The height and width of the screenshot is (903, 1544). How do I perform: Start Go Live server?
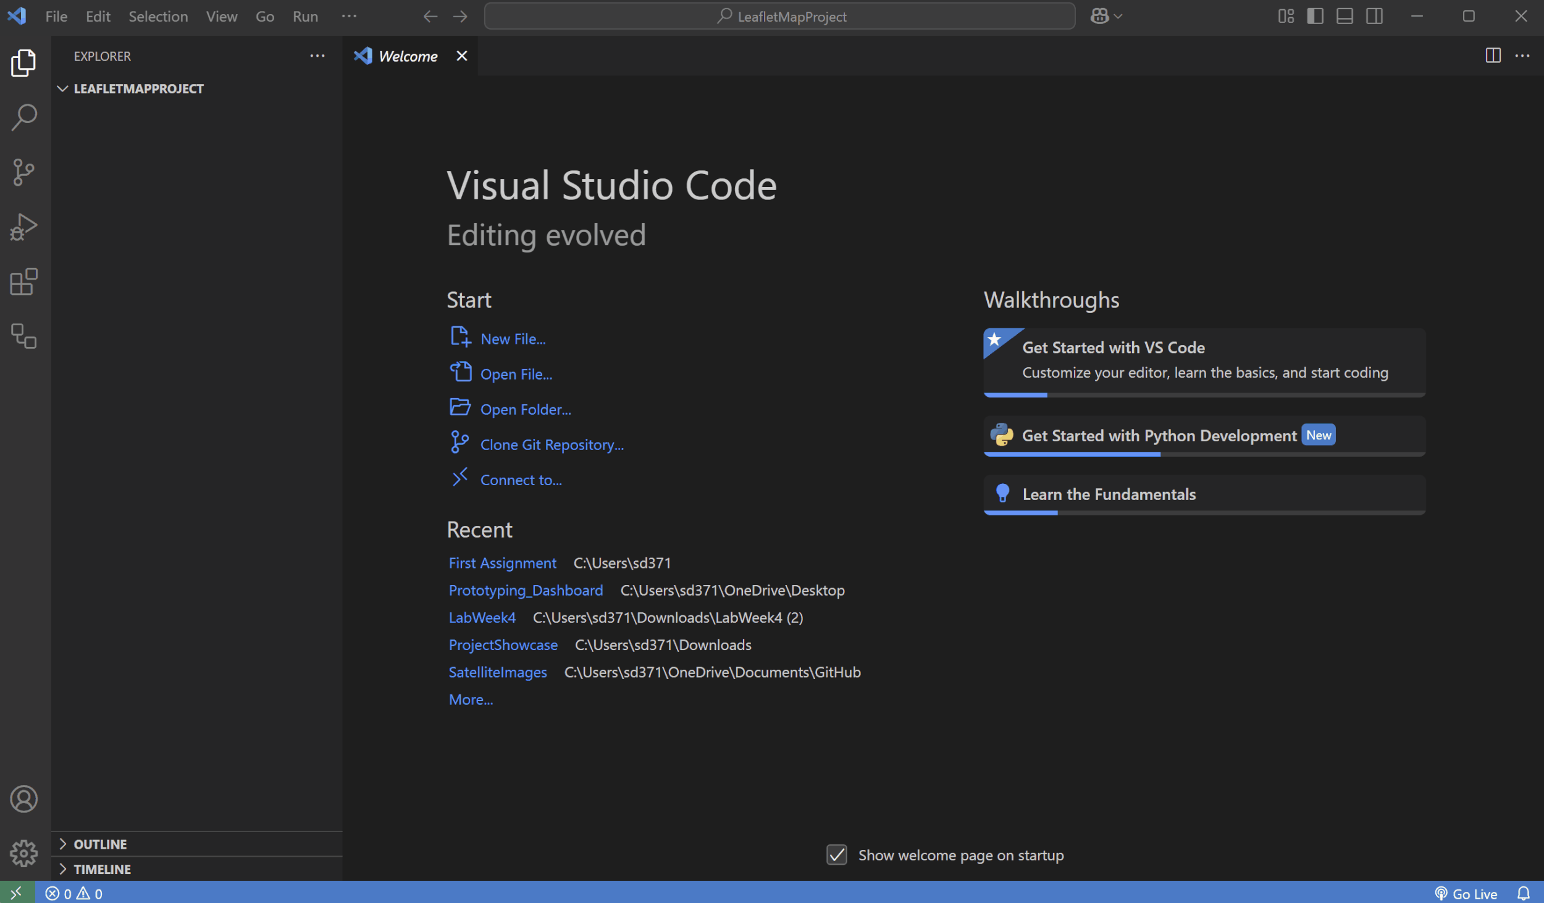(1466, 893)
